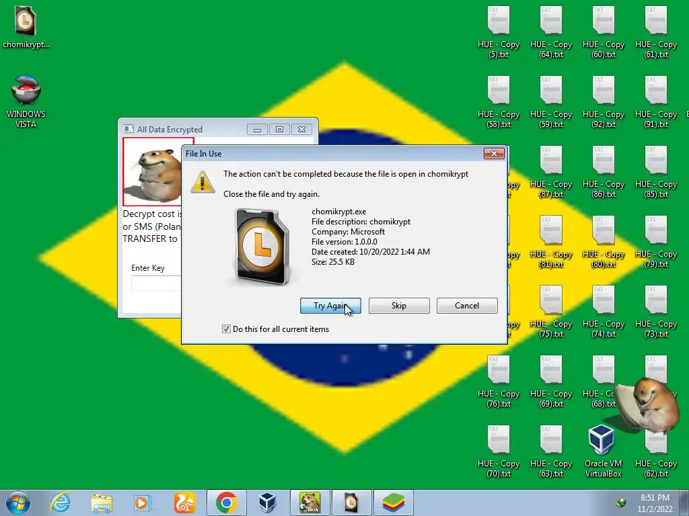Click the taskbar clock showing 8:51 PM
This screenshot has height=516, width=689.
point(655,503)
